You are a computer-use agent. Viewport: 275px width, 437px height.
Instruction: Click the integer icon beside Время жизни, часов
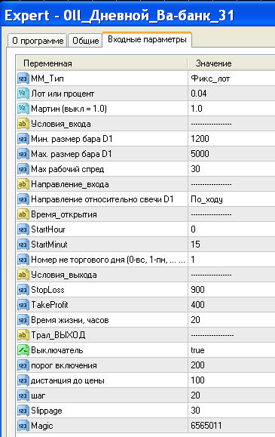coord(23,320)
